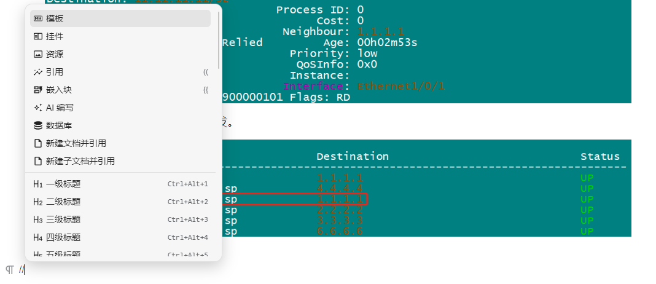
Task: Select the 数据库 database icon
Action: coord(37,125)
